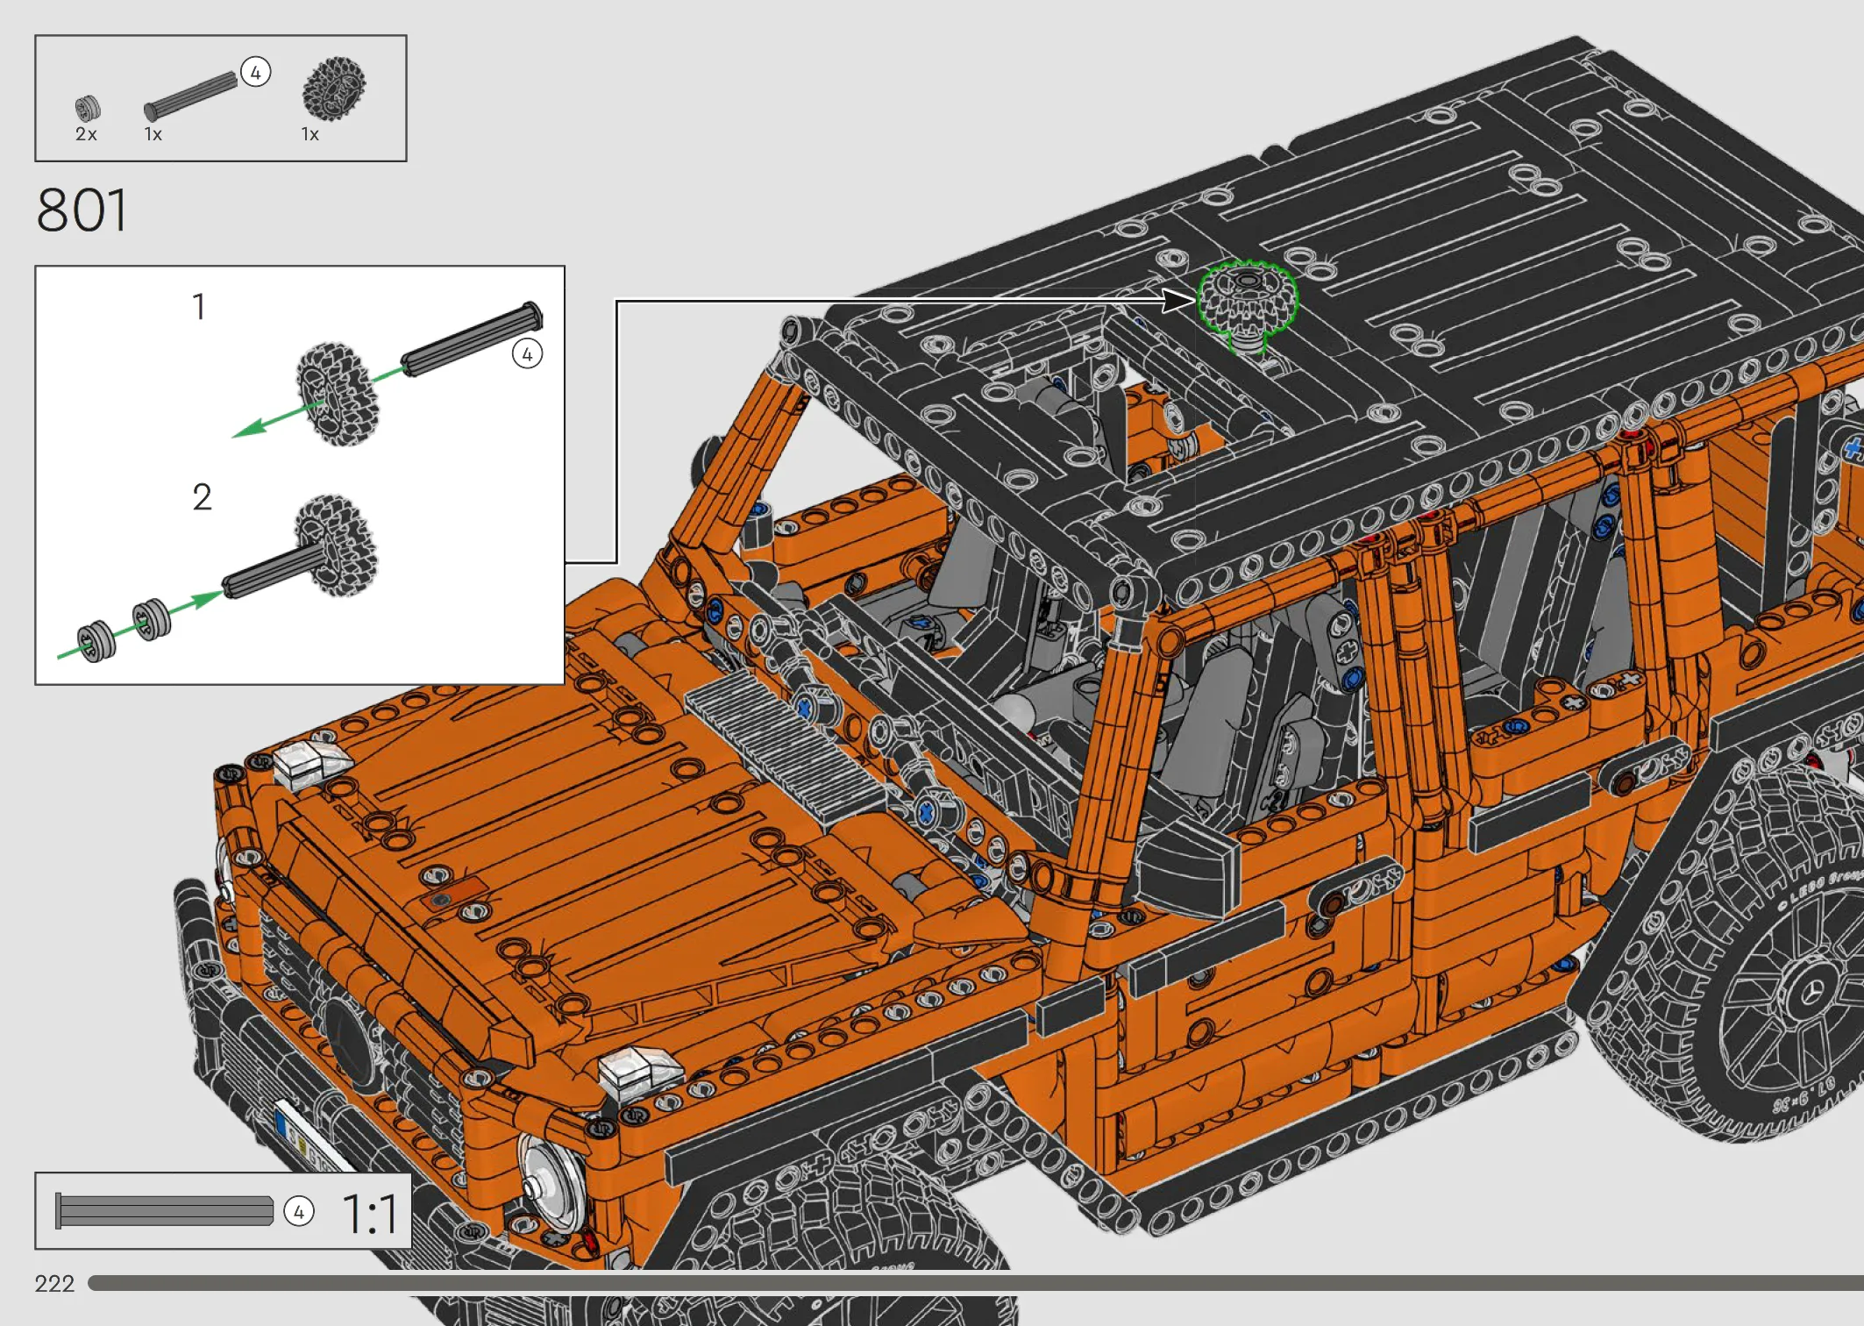Click the rear door handle
This screenshot has width=1864, height=1326.
1645,766
